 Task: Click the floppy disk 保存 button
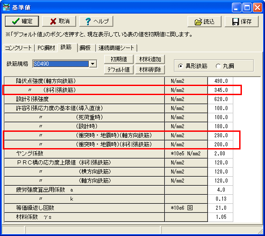coord(241,21)
